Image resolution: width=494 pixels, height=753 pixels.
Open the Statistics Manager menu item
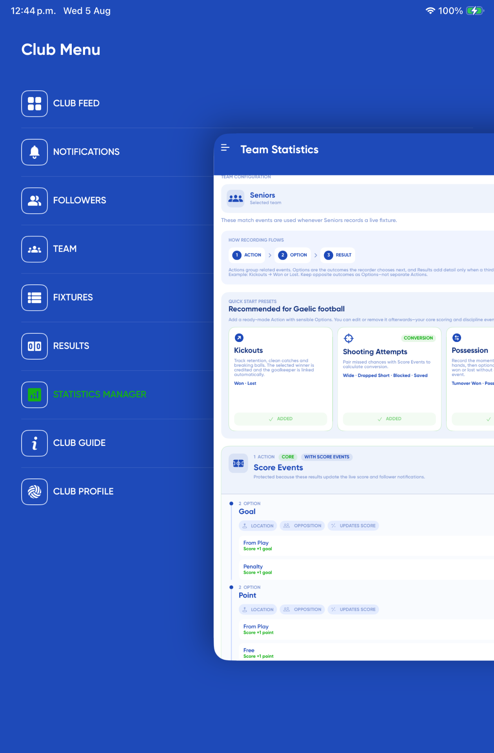(x=100, y=395)
